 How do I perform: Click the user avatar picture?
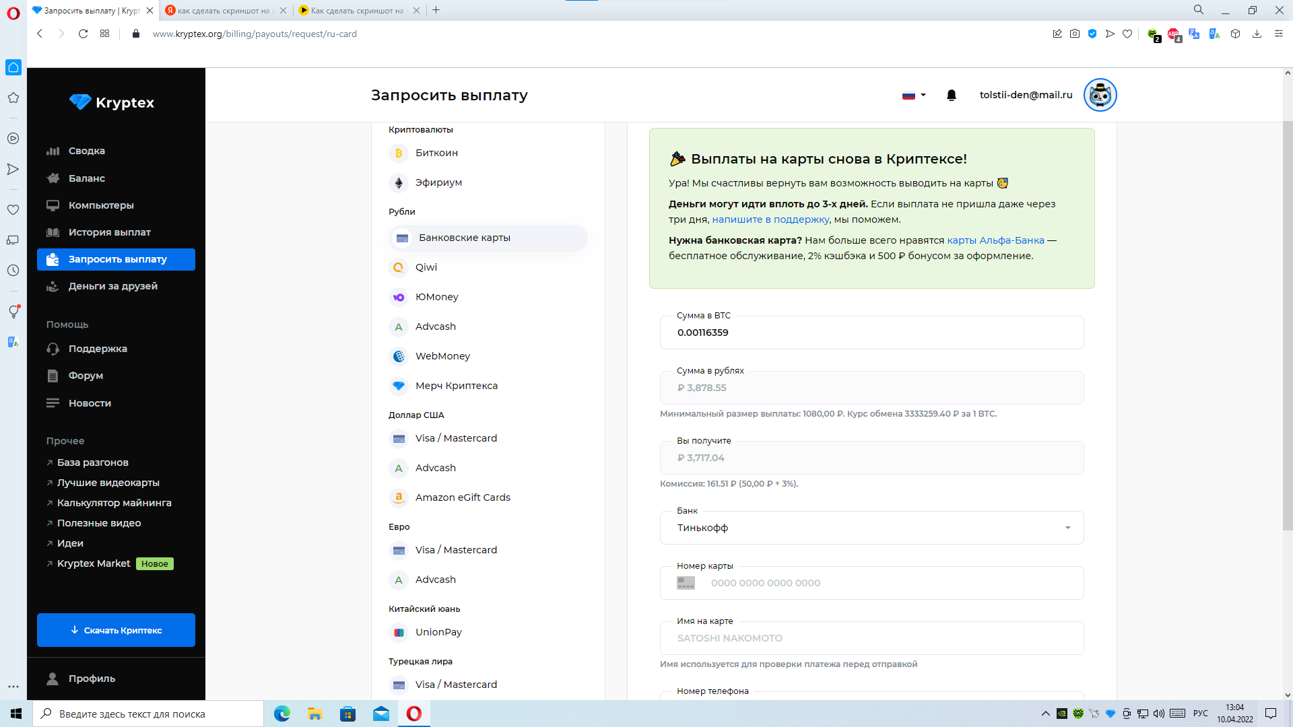(1100, 95)
